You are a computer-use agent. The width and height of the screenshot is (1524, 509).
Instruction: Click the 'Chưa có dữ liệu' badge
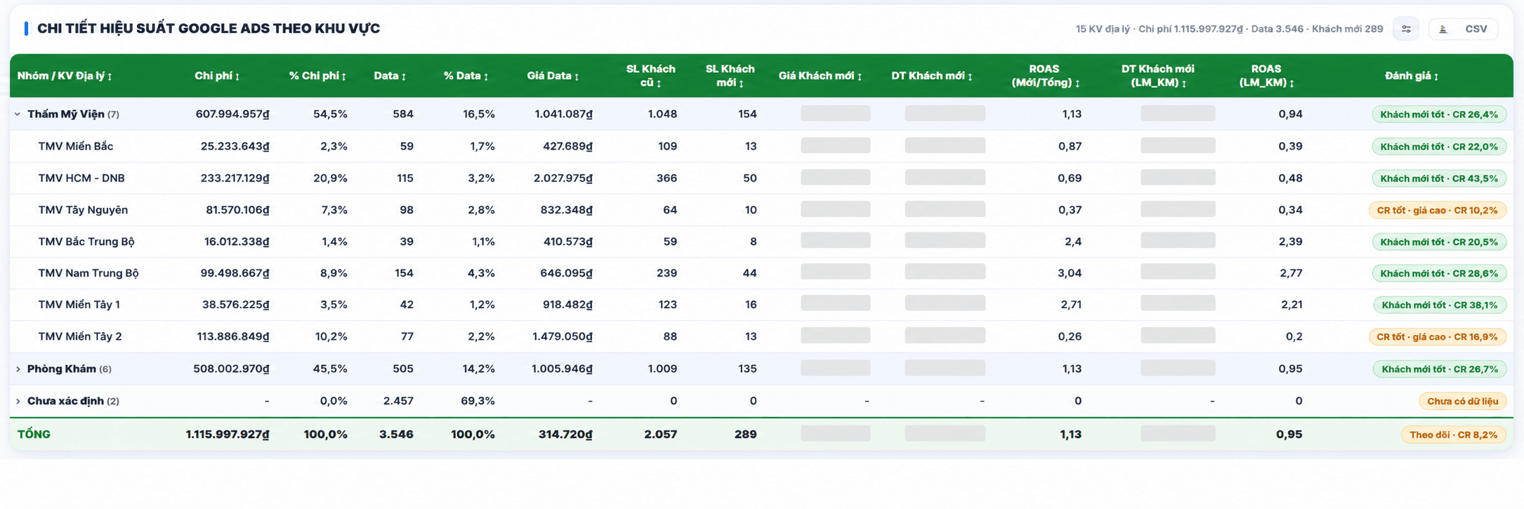(x=1463, y=402)
